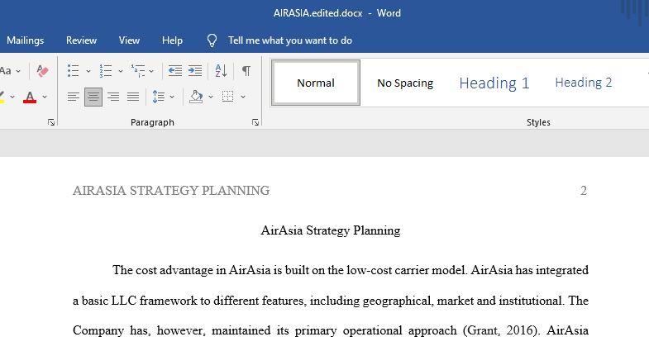Align text to the right

(113, 97)
